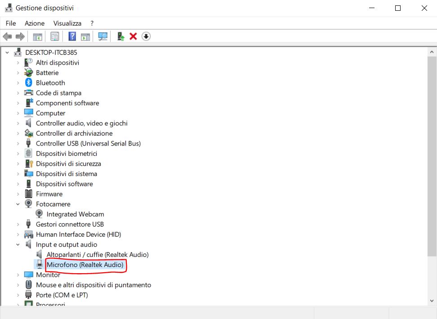Viewport: 437px width, 319px height.
Task: Select the Dispositivi biometrici fingerprint icon
Action: pos(28,153)
